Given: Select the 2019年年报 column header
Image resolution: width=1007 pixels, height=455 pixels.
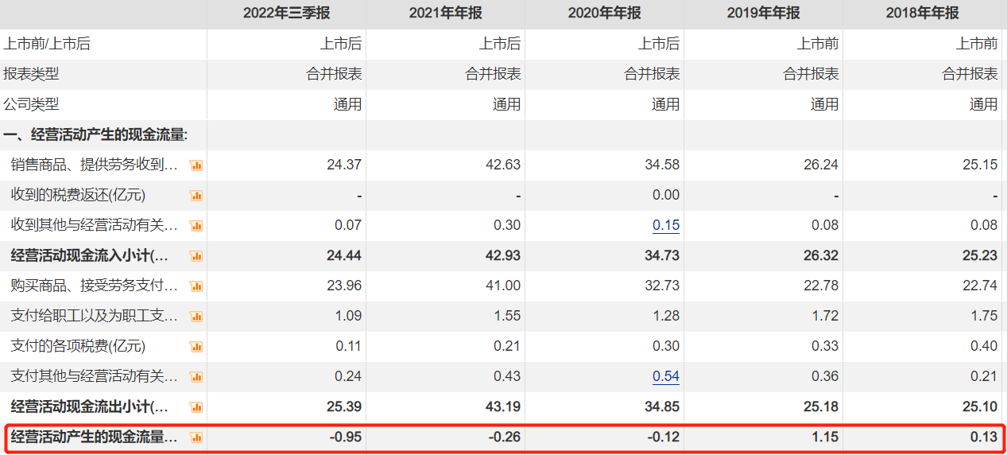Looking at the screenshot, I should (763, 13).
